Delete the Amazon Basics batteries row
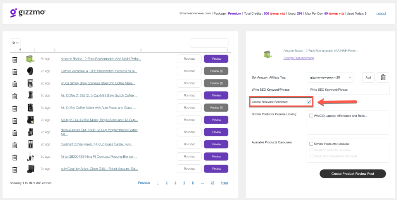This screenshot has height=200, width=397. [x=15, y=59]
